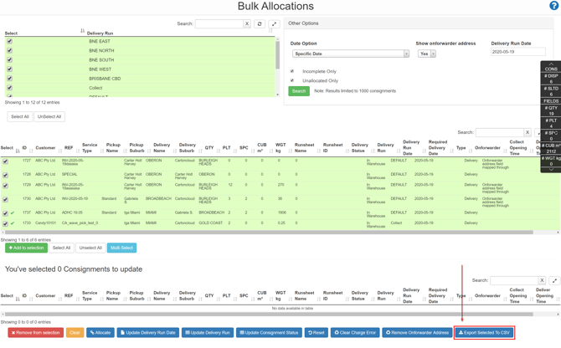
Task: Open Show onforwarder address dropdown
Action: click(x=427, y=54)
